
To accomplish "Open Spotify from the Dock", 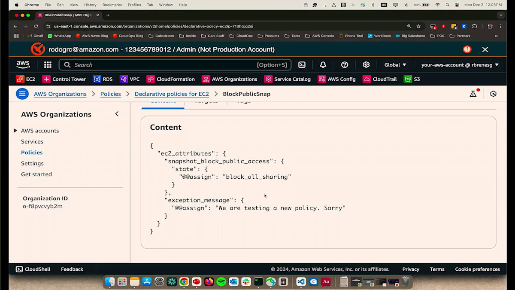I will click(x=221, y=282).
